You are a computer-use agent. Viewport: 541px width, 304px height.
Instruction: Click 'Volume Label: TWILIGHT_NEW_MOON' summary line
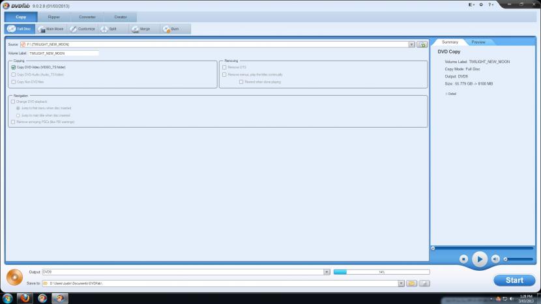tap(477, 62)
